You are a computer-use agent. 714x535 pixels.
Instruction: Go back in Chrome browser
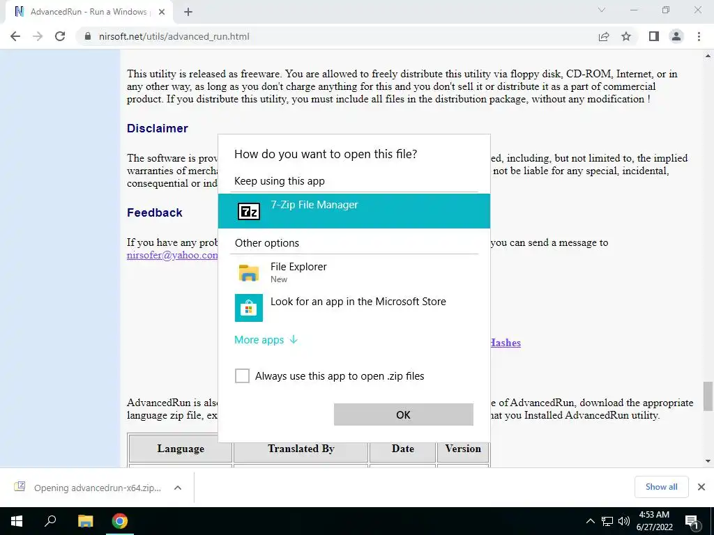coord(15,36)
